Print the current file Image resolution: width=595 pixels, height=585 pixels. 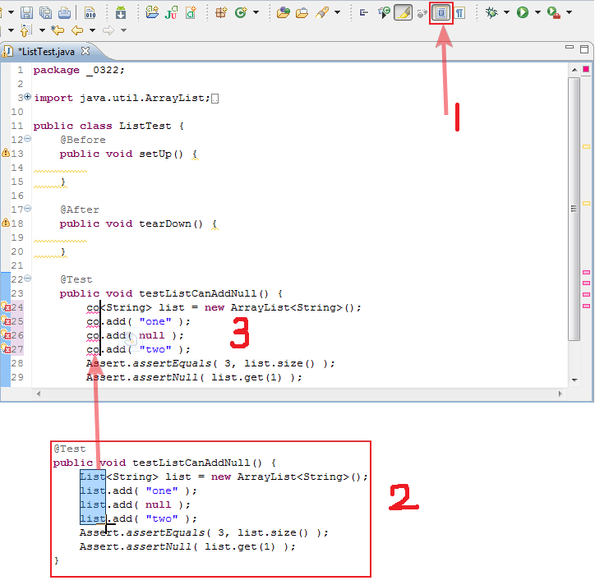64,12
